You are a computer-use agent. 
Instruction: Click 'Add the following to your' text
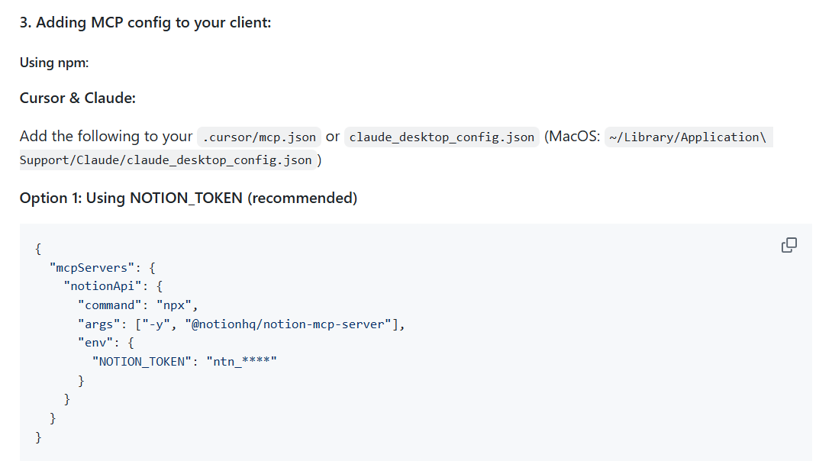106,137
